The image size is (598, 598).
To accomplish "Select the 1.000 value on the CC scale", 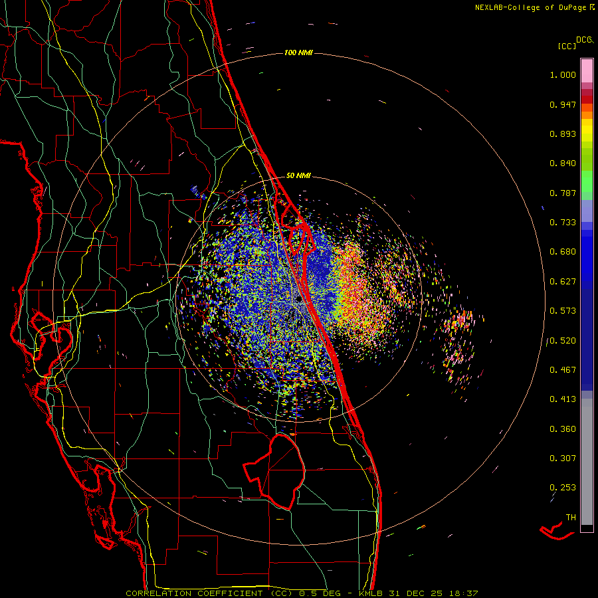I will pyautogui.click(x=563, y=74).
